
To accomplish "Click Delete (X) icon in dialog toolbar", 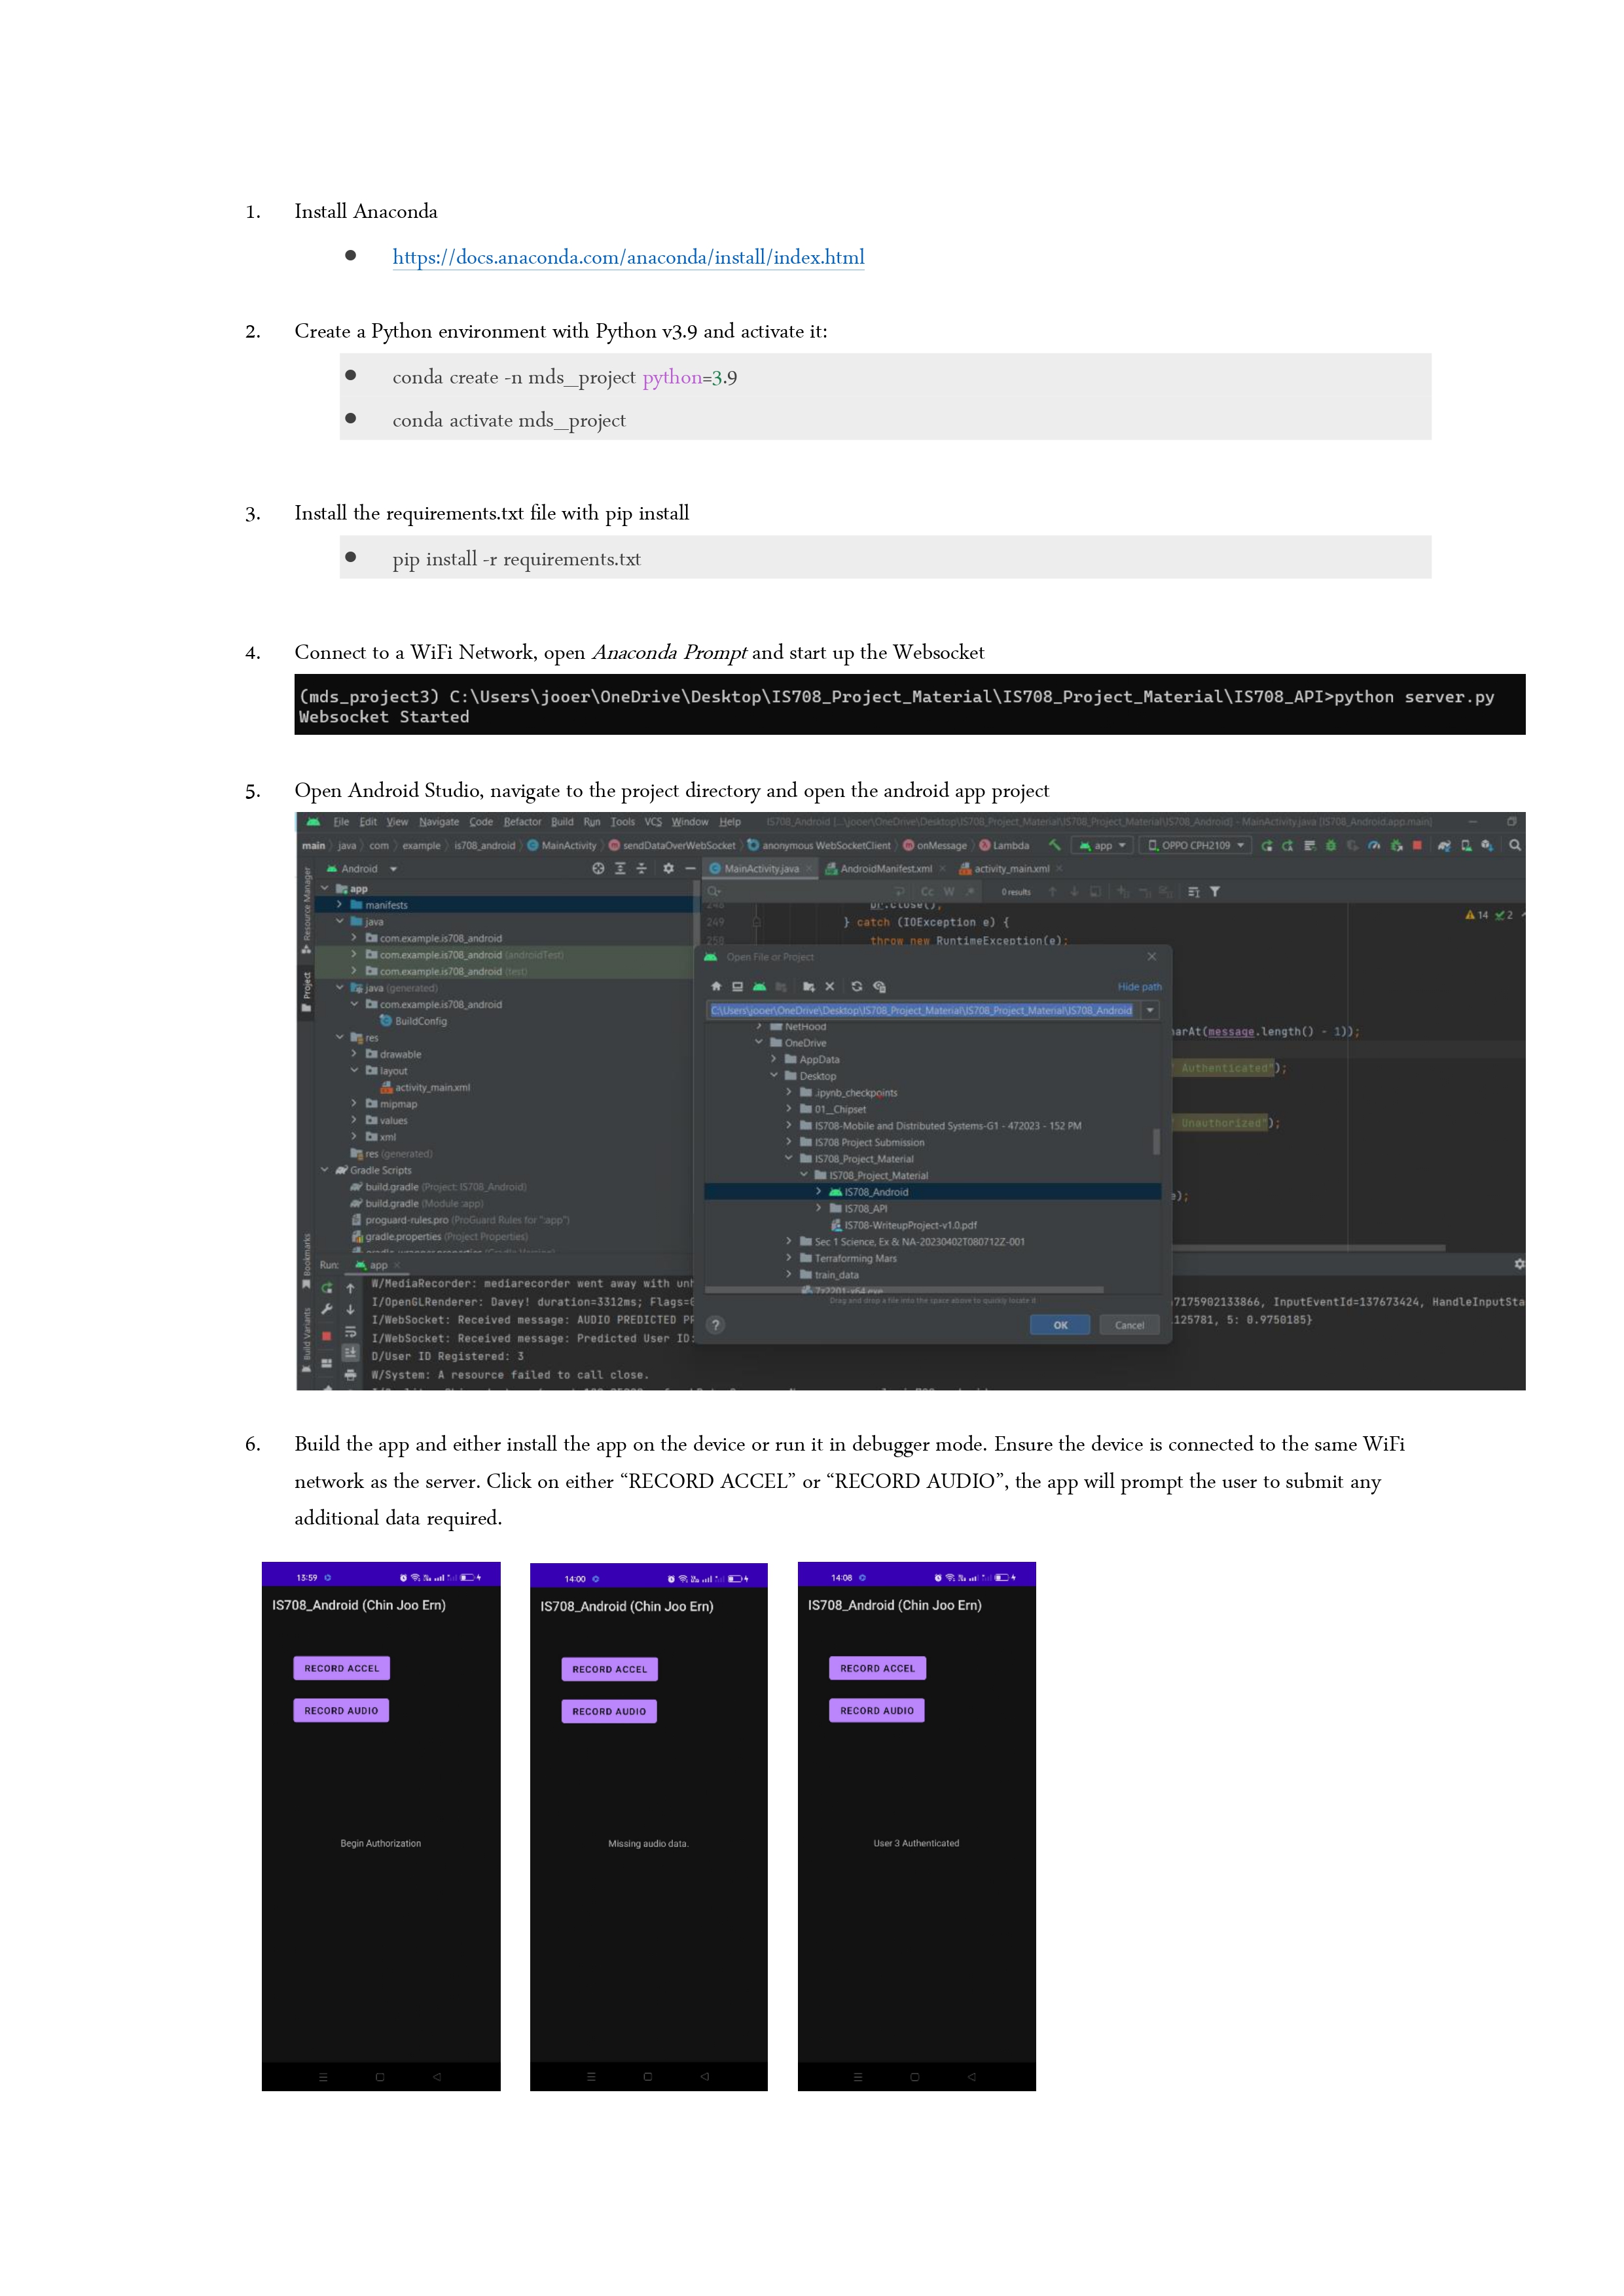I will (829, 986).
